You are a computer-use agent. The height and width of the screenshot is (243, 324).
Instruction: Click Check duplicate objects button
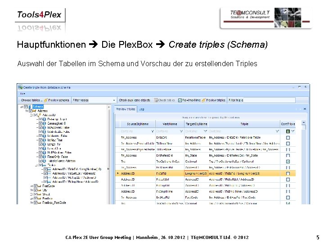(135, 100)
